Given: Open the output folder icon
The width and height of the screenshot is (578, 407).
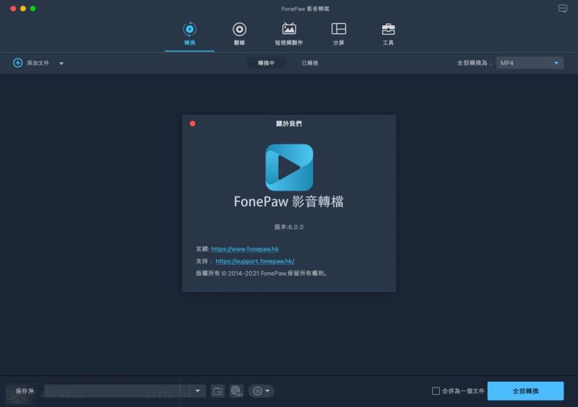Looking at the screenshot, I should [217, 391].
